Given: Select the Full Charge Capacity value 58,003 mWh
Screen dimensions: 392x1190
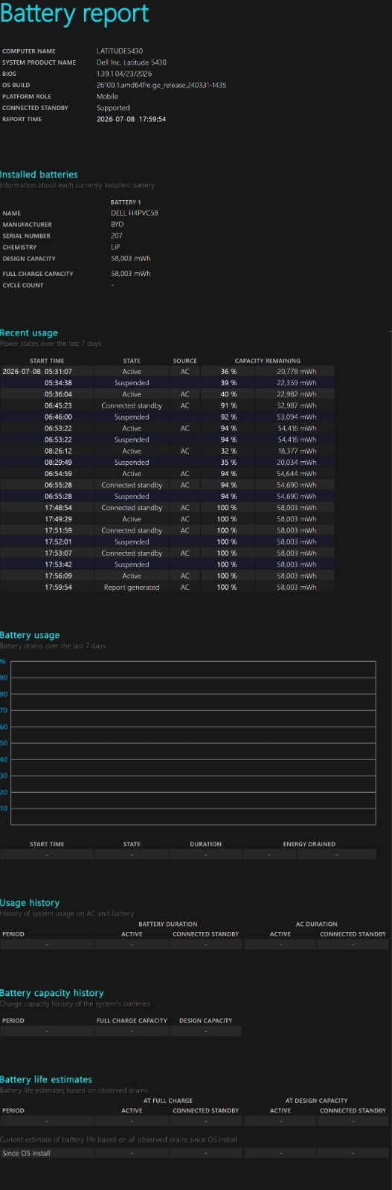Looking at the screenshot, I should coord(131,273).
